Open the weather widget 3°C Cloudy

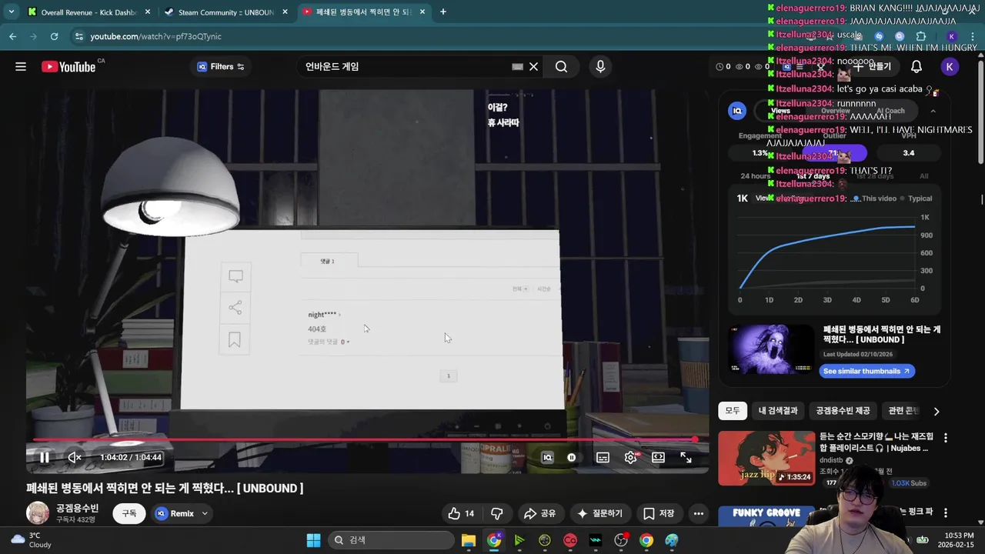31,540
